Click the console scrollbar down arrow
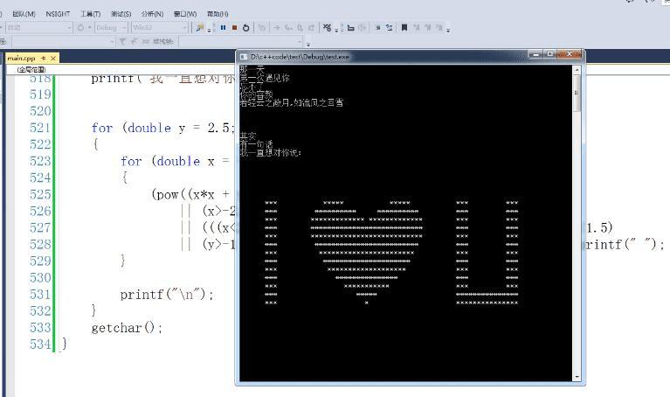 (577, 377)
